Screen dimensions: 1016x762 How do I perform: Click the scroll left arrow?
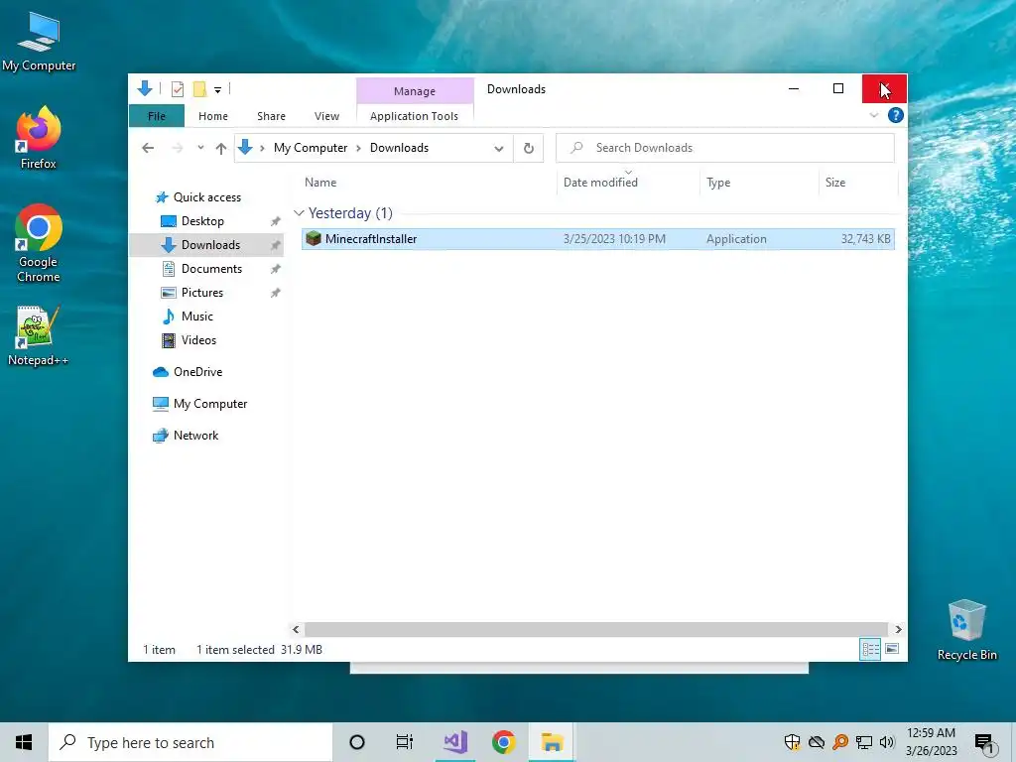tap(296, 629)
